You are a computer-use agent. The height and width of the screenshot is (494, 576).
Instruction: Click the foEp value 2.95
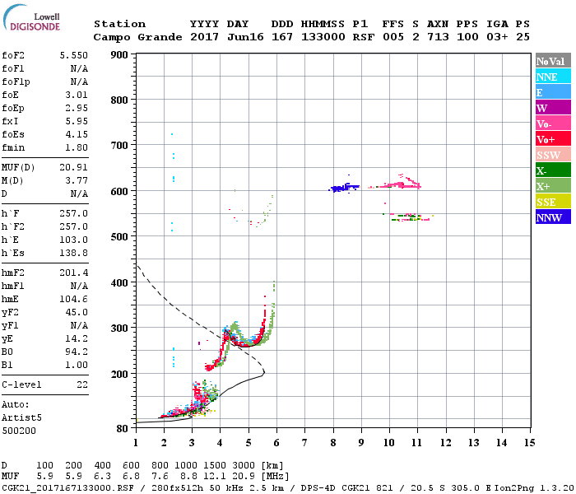77,108
